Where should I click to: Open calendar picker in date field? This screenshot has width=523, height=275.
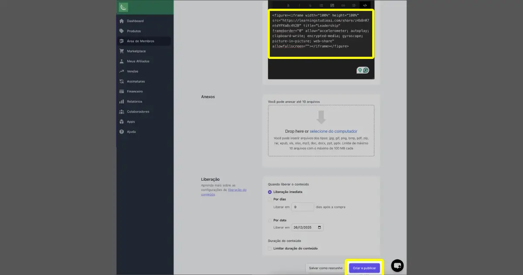tap(319, 227)
